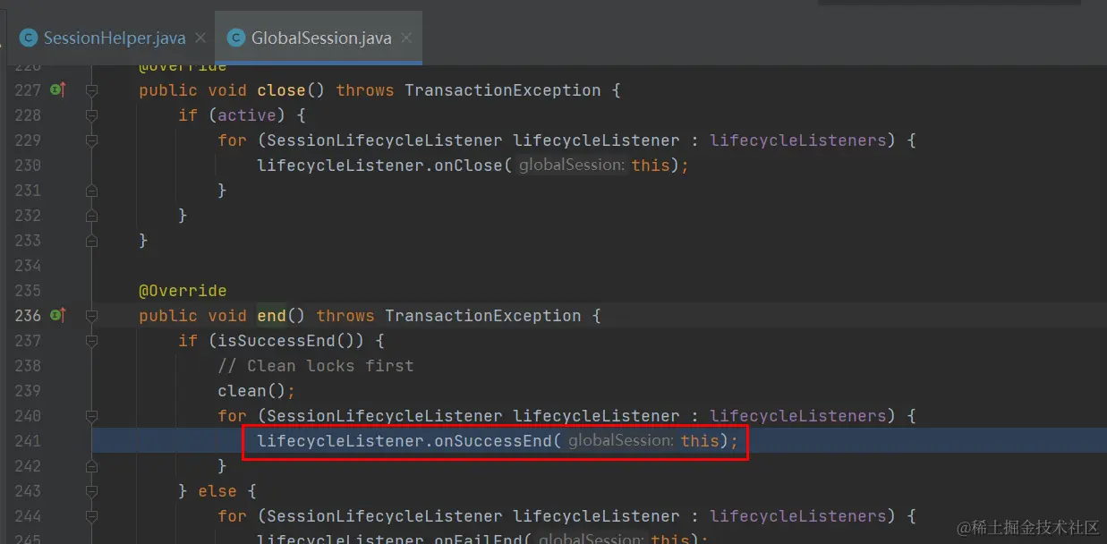Viewport: 1107px width, 544px height.
Task: Click lifecycleListeners on line 240
Action: [x=798, y=416]
